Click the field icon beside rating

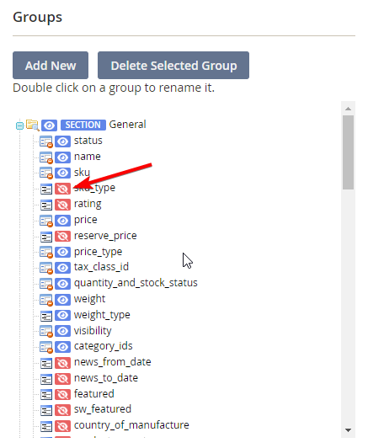tap(46, 205)
